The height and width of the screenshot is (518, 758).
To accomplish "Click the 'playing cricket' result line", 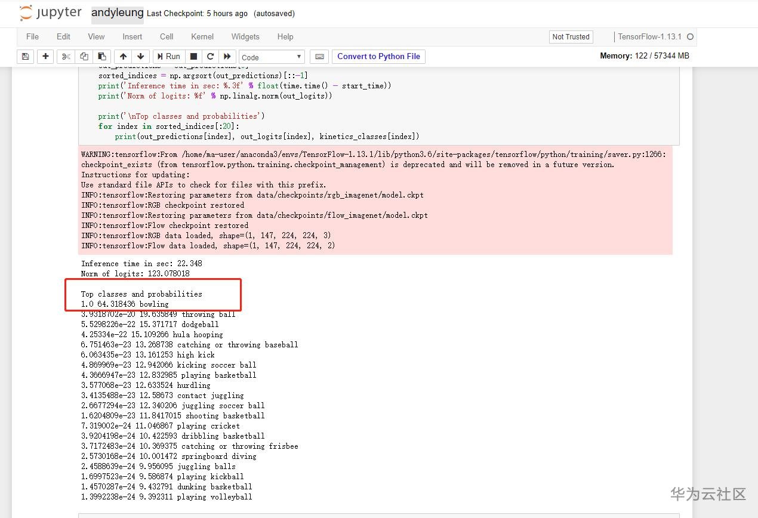I will coord(161,426).
